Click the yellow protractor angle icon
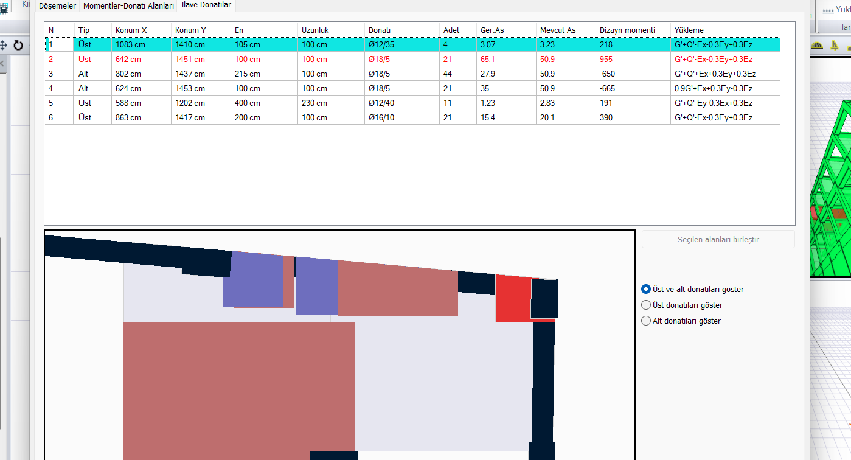This screenshot has width=851, height=460. click(817, 46)
